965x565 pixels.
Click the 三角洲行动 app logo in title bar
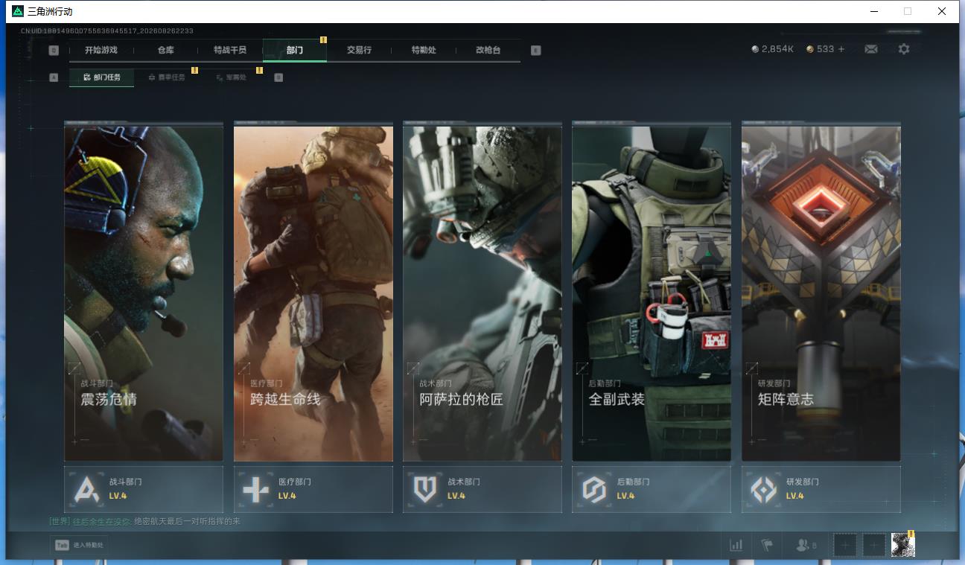[18, 11]
